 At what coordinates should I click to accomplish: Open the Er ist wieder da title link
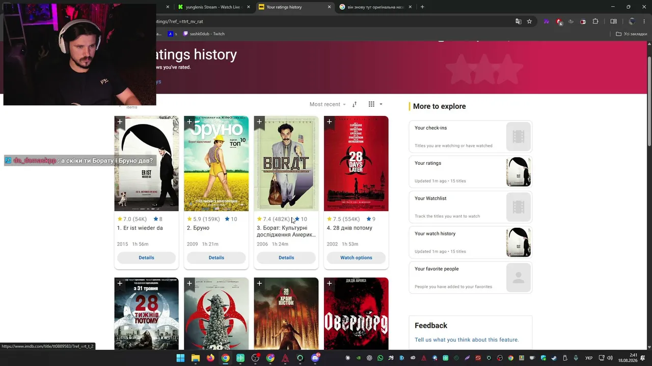140,228
